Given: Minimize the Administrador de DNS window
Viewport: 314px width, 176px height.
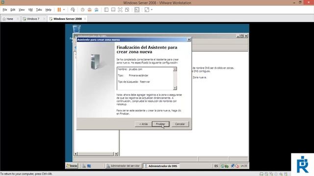Looking at the screenshot, I should click(x=237, y=36).
